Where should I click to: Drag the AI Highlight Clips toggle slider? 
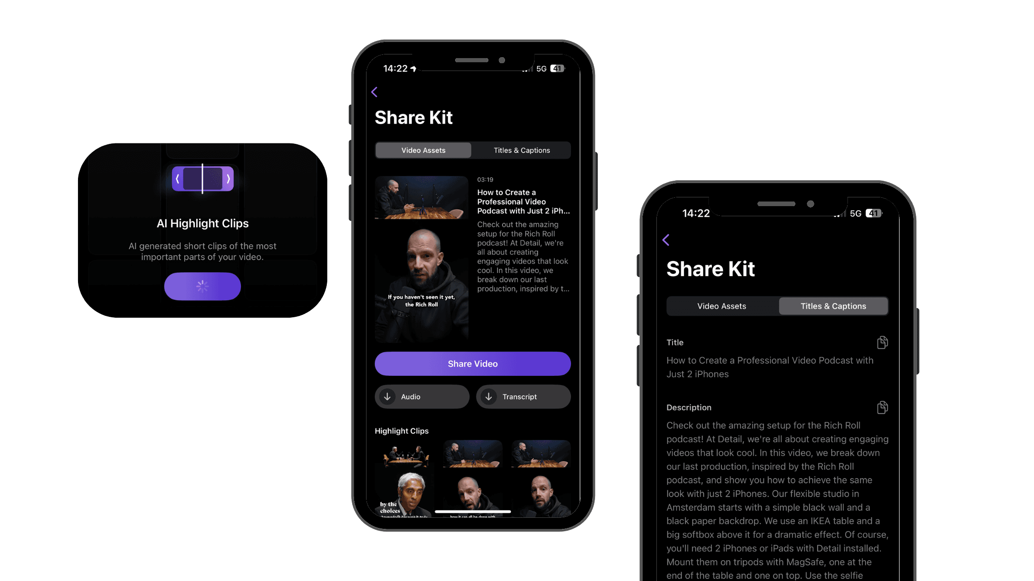[x=202, y=179]
